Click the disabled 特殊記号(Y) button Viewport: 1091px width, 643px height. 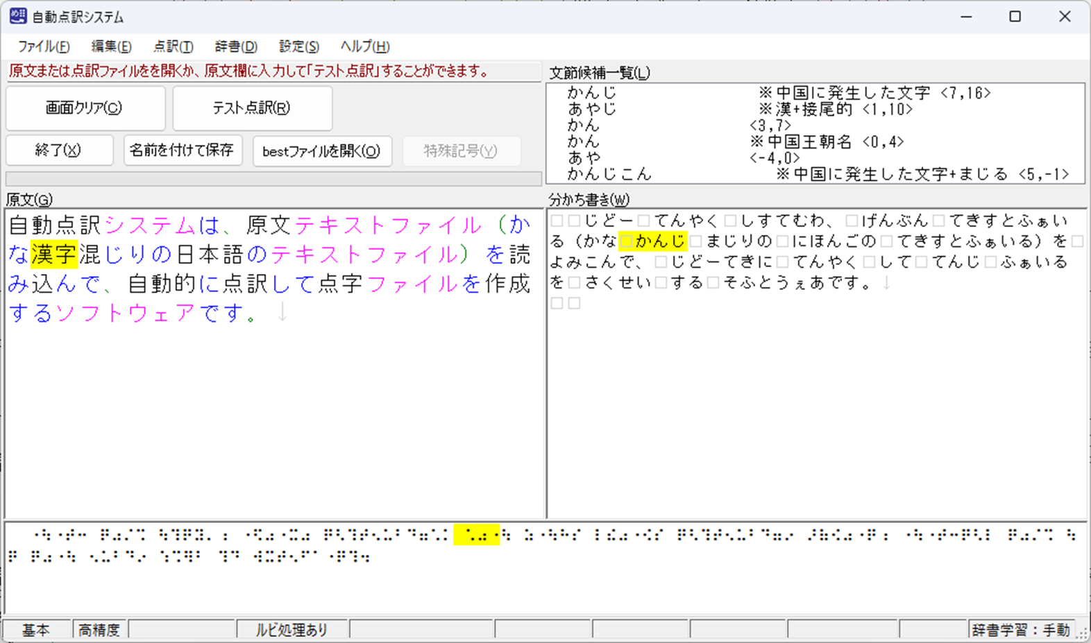pyautogui.click(x=461, y=151)
